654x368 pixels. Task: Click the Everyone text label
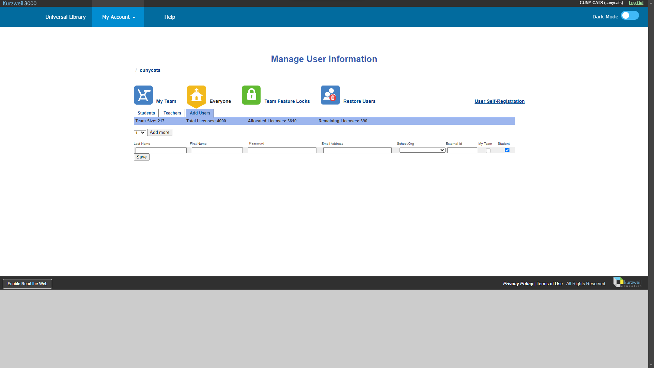point(220,102)
